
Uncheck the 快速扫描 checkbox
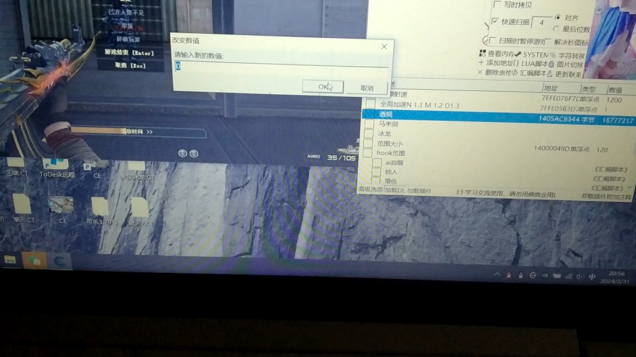click(495, 21)
